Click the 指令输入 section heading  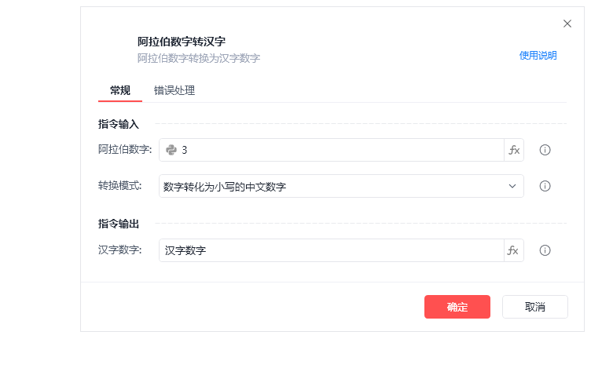pos(119,124)
